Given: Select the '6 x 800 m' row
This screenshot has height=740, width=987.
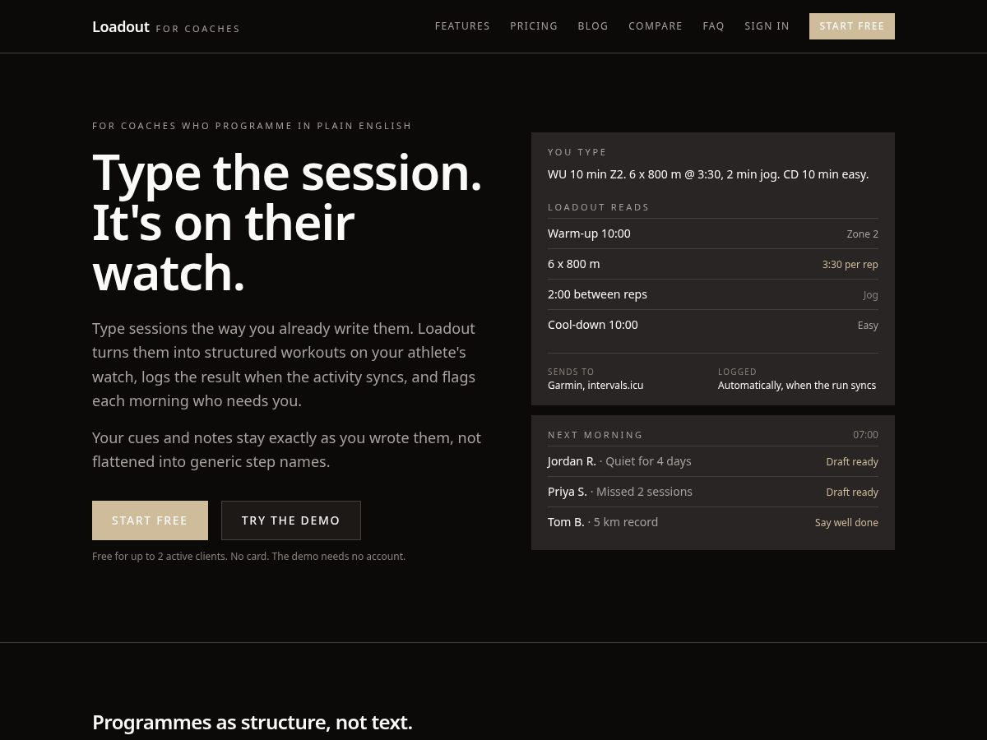Looking at the screenshot, I should 713,264.
